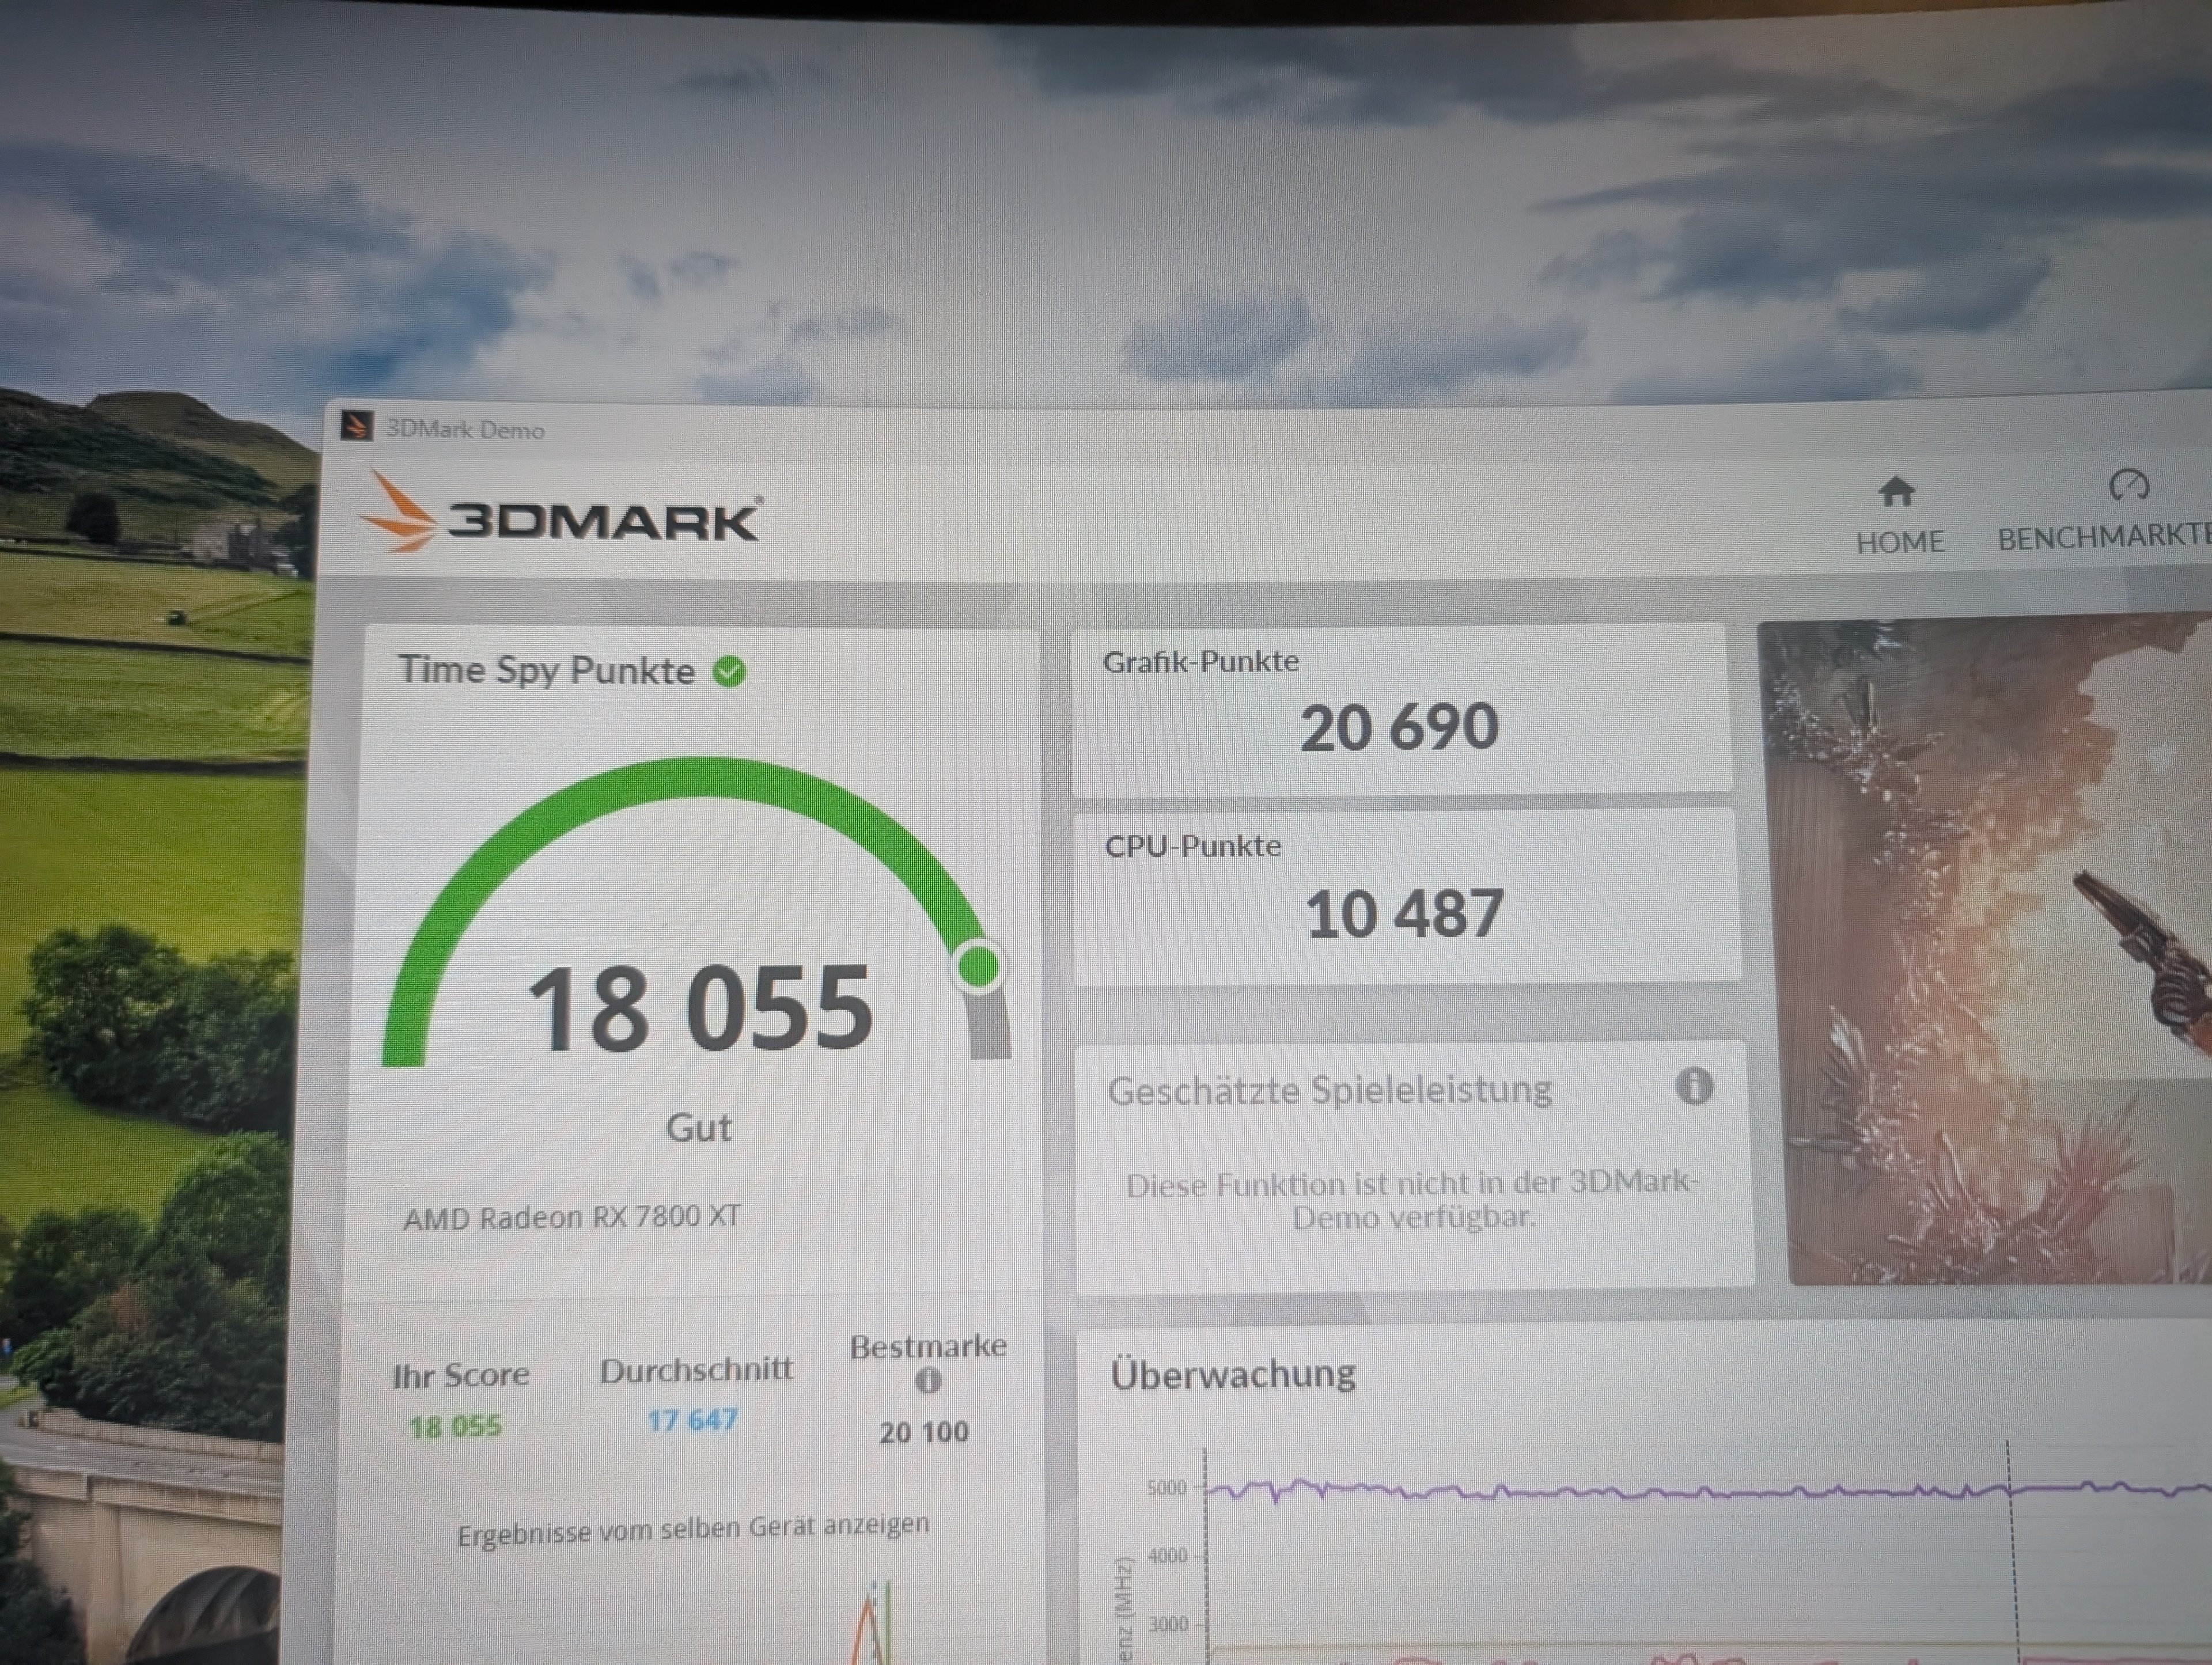Click the 5000 axis label in chart
The height and width of the screenshot is (1665, 2212).
click(1166, 1488)
